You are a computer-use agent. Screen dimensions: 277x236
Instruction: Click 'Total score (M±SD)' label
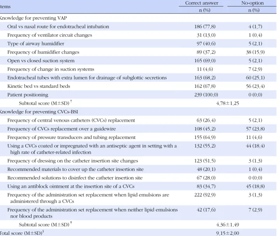[21, 233]
